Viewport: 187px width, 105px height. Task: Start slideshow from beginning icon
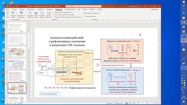pyautogui.click(x=8, y=13)
